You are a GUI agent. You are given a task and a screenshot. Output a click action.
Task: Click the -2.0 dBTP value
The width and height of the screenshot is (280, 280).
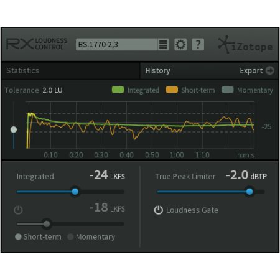246,175
